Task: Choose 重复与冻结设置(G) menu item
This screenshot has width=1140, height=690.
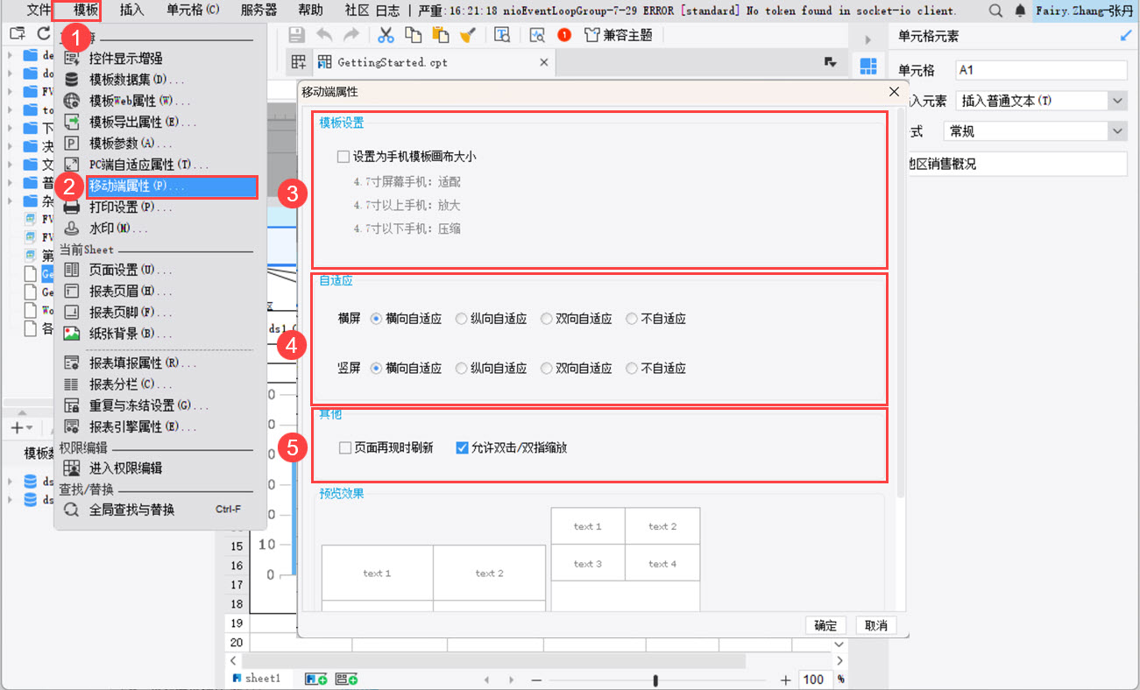Action: pyautogui.click(x=160, y=405)
